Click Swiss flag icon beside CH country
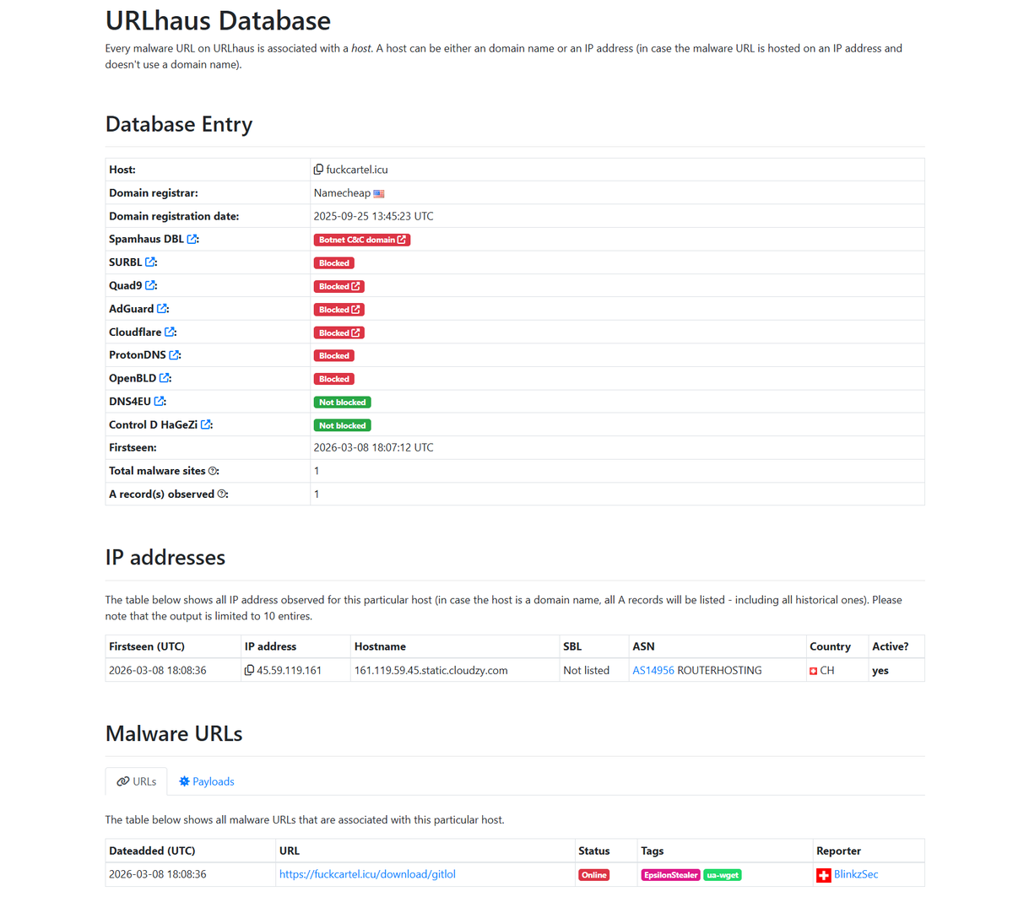 click(x=813, y=672)
